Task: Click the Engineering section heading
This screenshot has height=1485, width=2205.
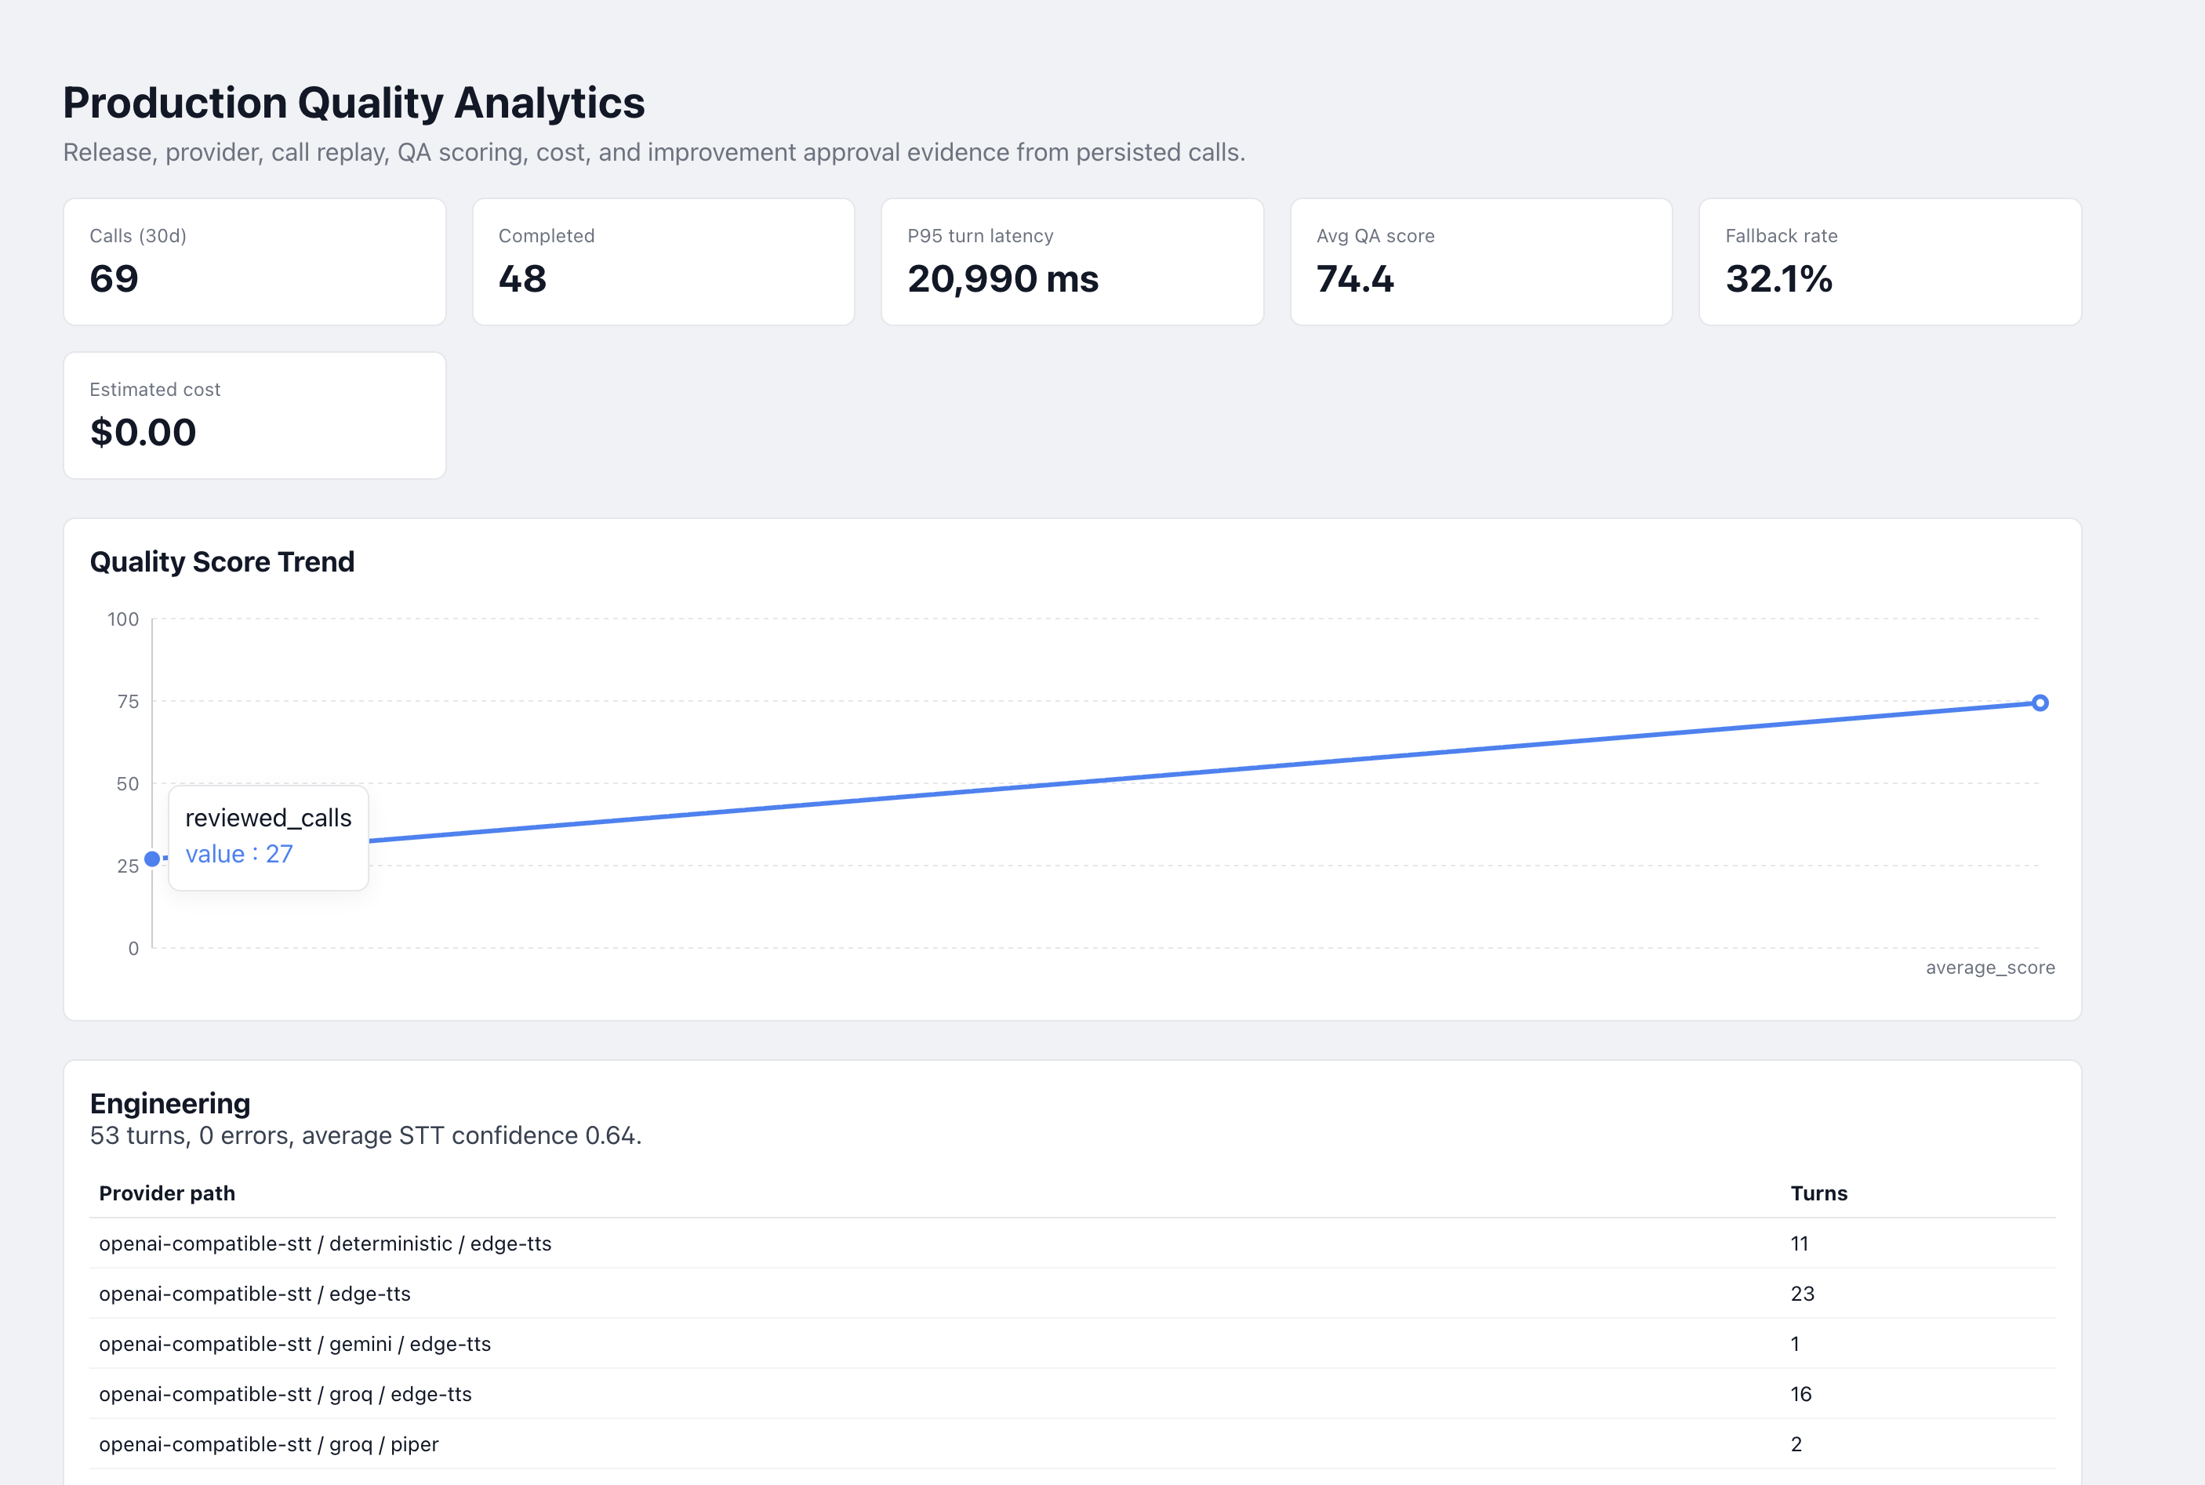Action: coord(170,1103)
